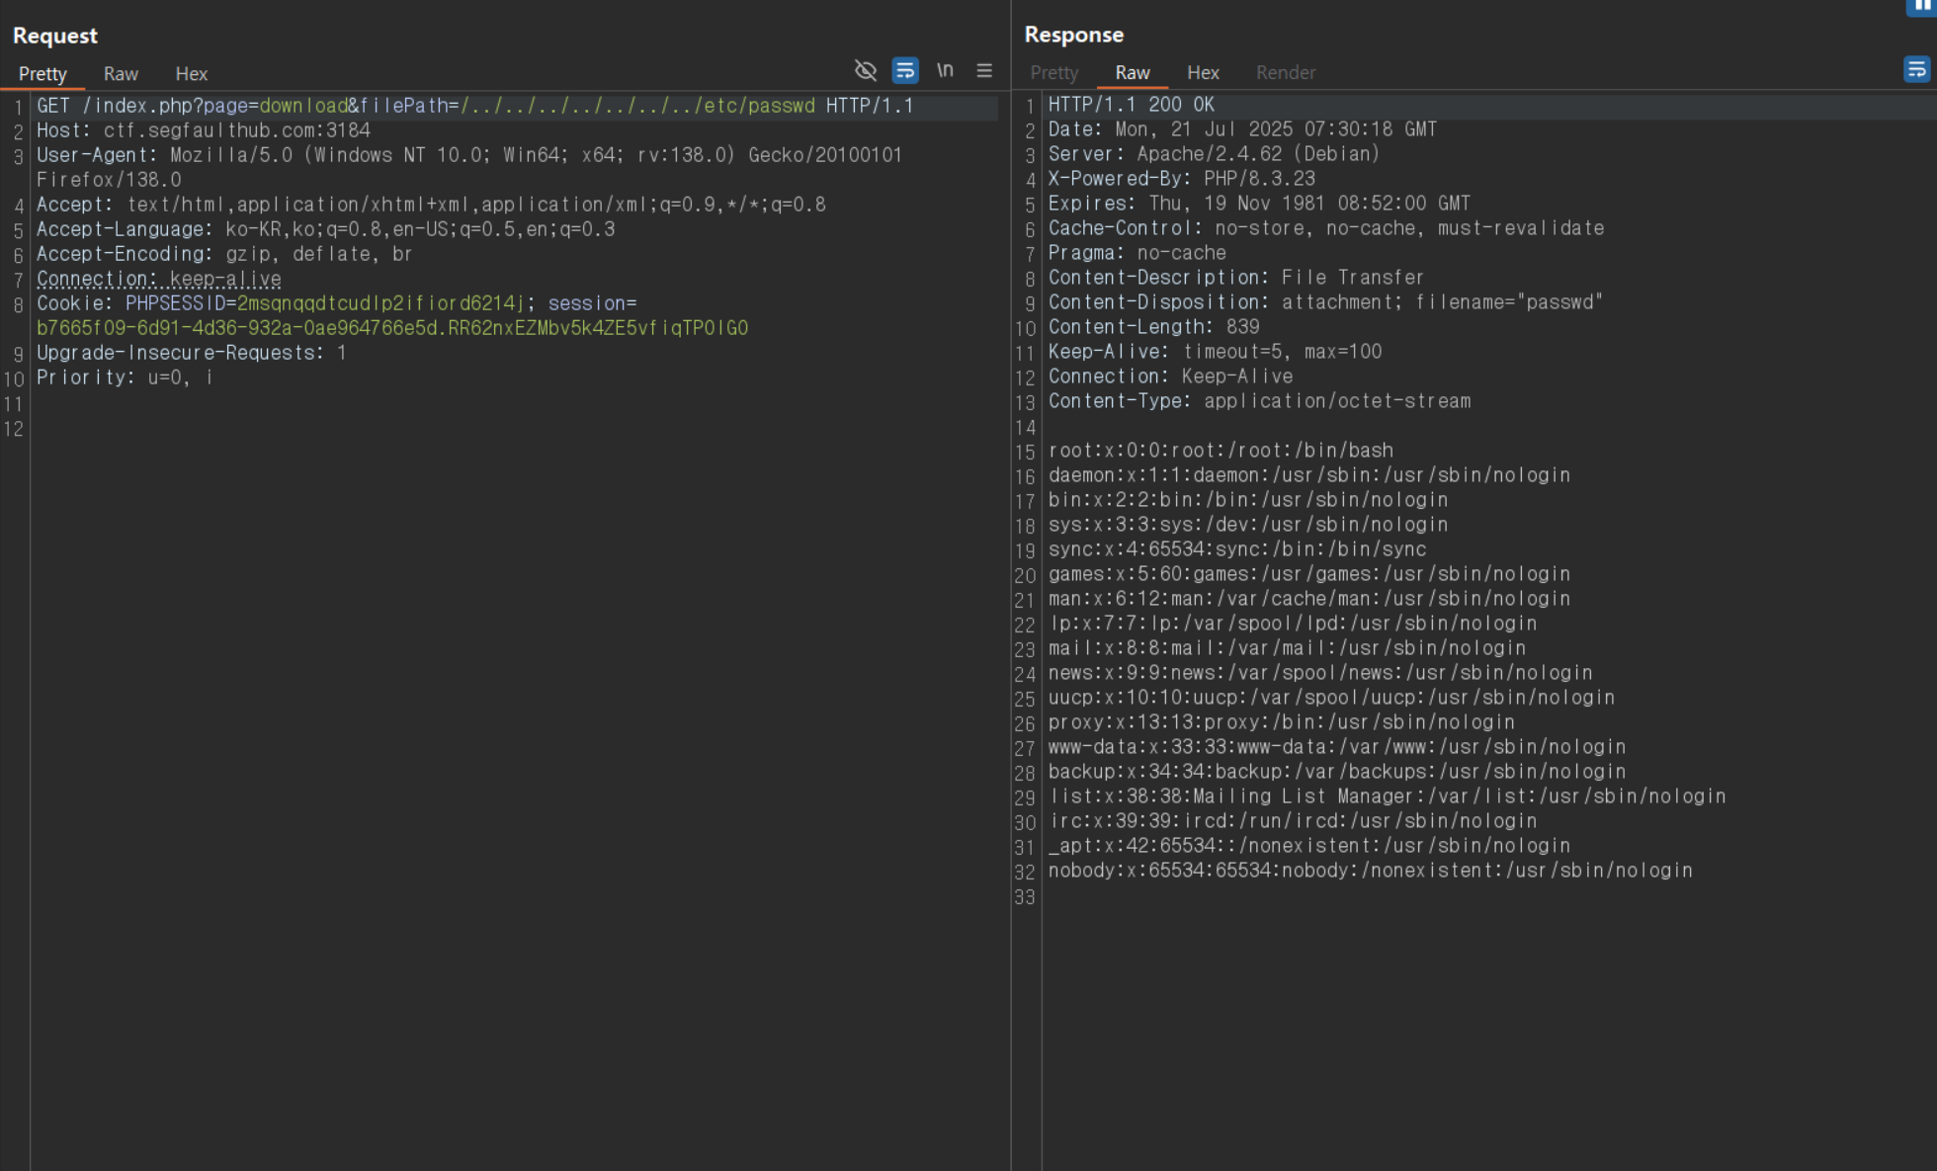
Task: Click the HTTP/1.1 200 OK status line
Action: coord(1132,105)
